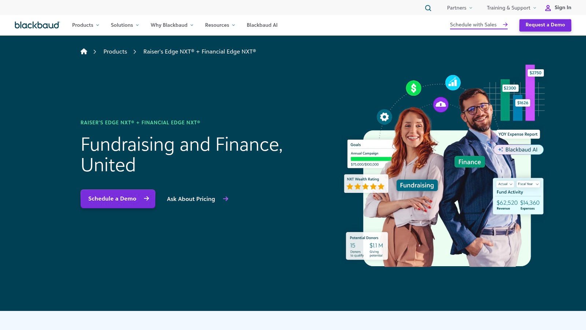Click the $2750 chart value label
This screenshot has height=330, width=586.
point(535,73)
